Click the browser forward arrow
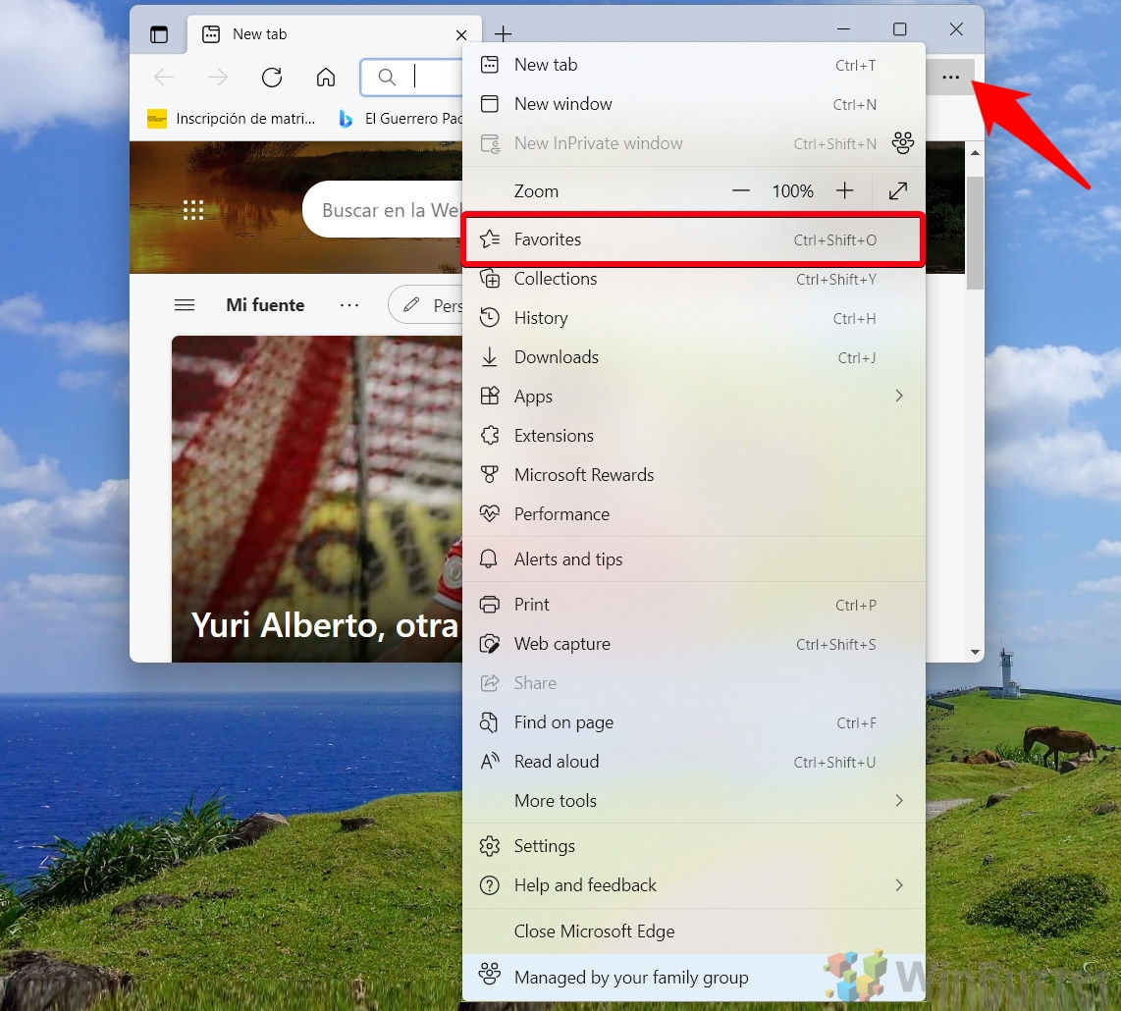 [x=217, y=77]
